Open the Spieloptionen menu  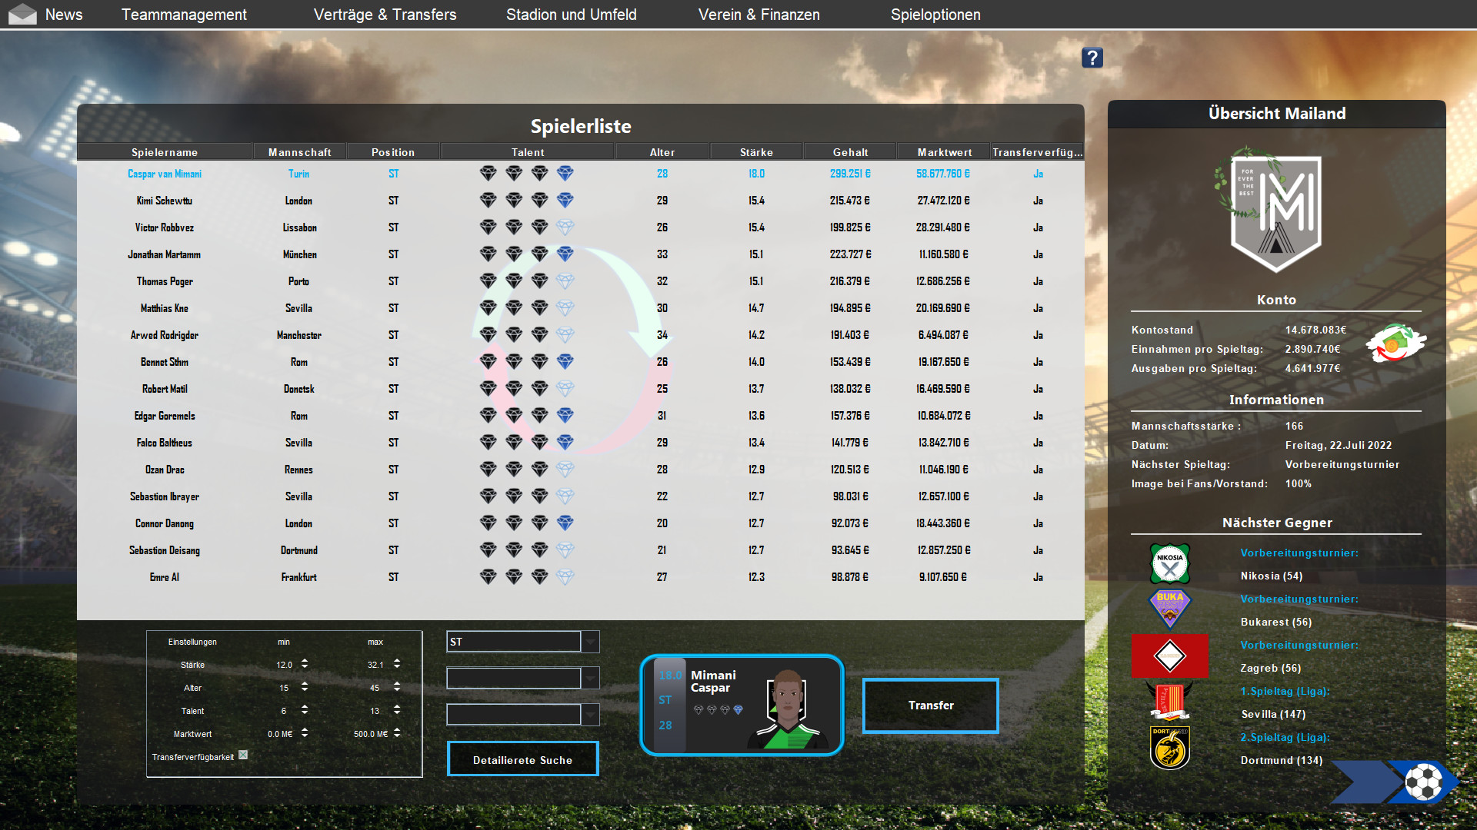pos(935,14)
